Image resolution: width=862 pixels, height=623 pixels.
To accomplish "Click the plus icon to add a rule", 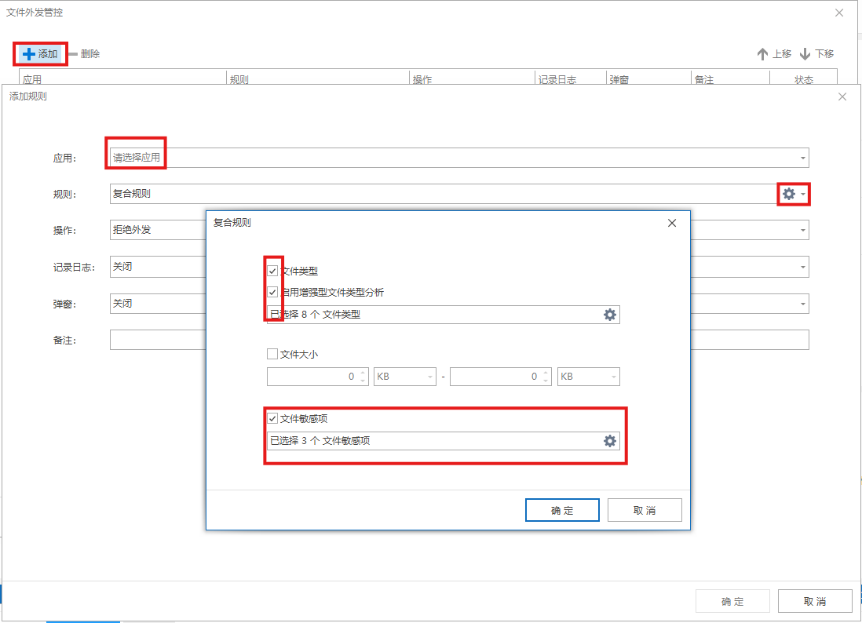I will click(x=29, y=54).
